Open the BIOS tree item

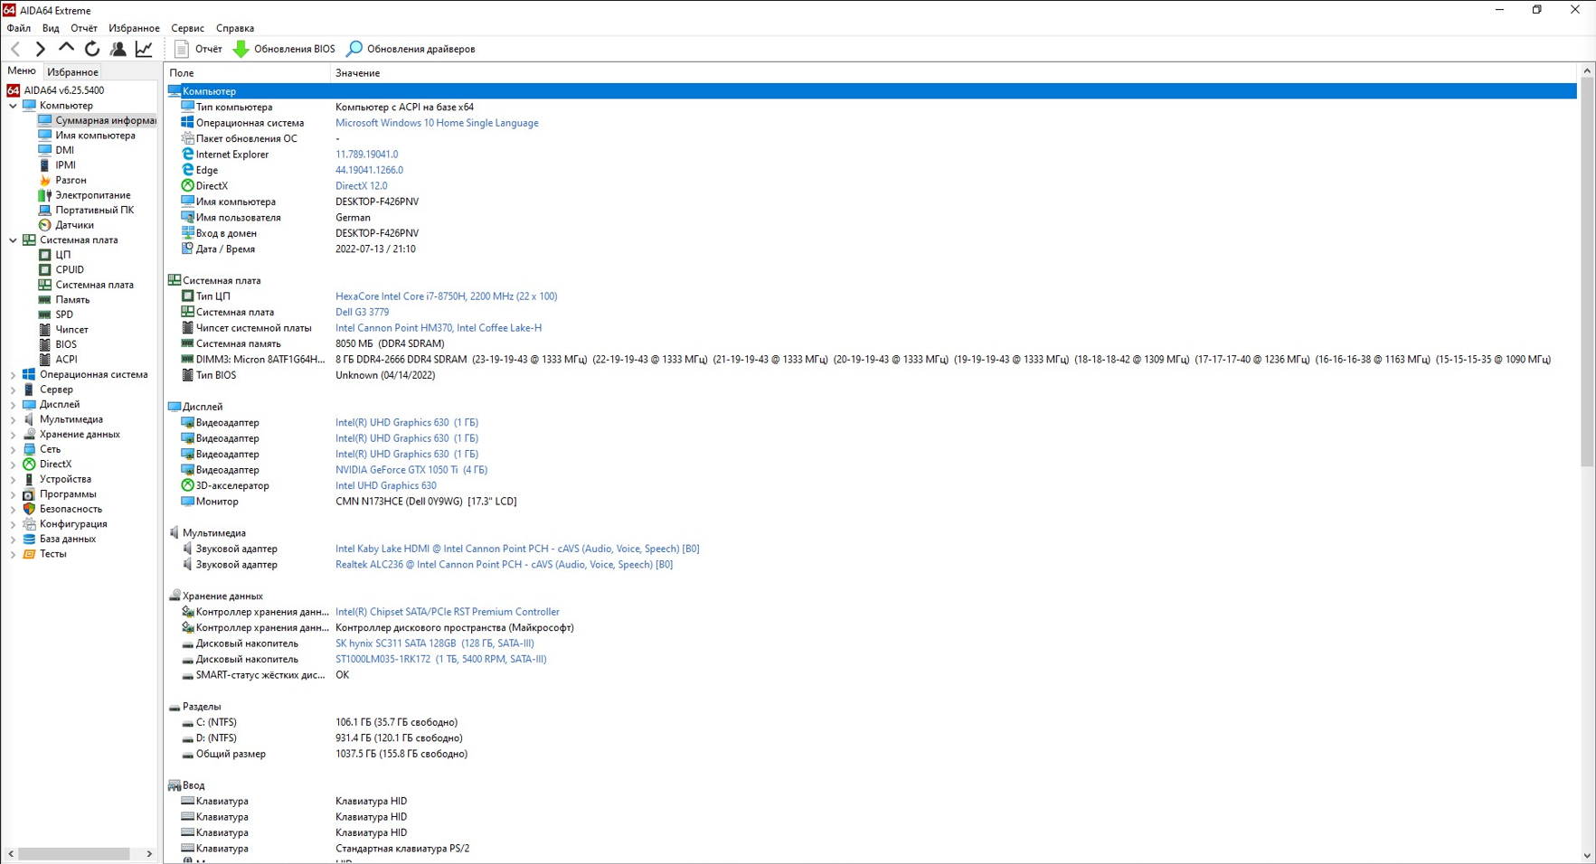pos(66,344)
